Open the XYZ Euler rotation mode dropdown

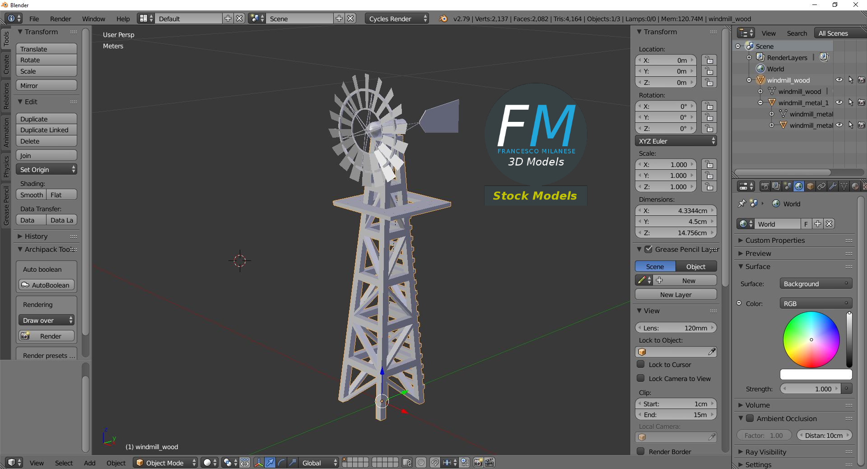676,141
